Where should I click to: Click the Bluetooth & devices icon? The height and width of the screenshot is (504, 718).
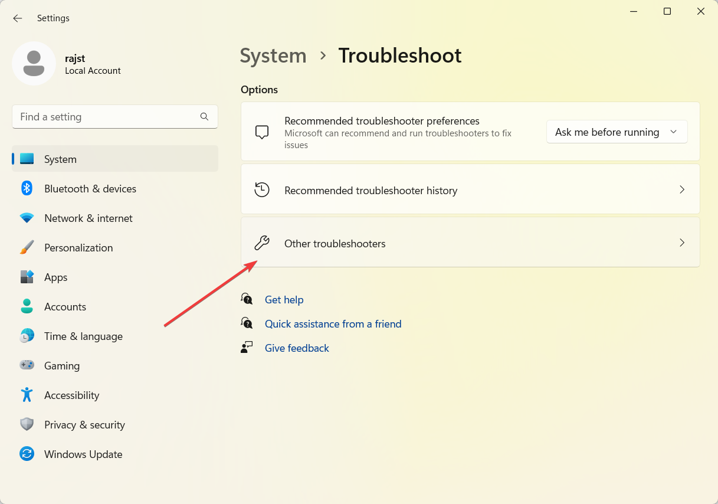coord(27,188)
